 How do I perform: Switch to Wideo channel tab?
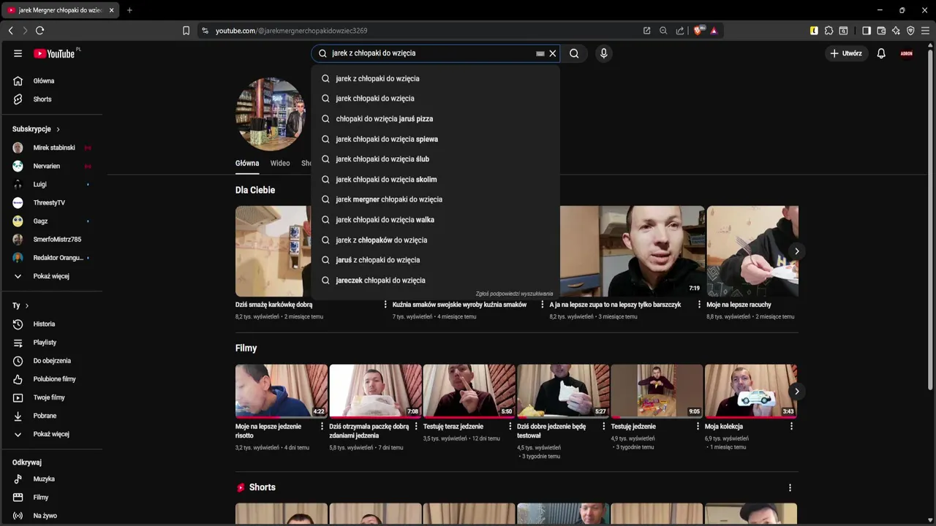click(x=280, y=164)
